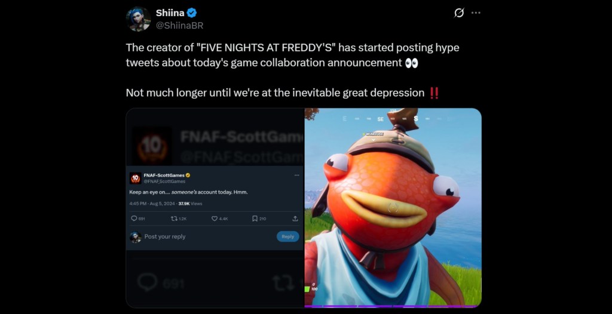Viewport: 612px width, 314px height.
Task: Click the Grok slashed-circle icon
Action: (459, 13)
